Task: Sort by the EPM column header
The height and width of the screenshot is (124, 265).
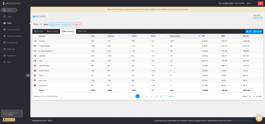Action: [x=231, y=36]
